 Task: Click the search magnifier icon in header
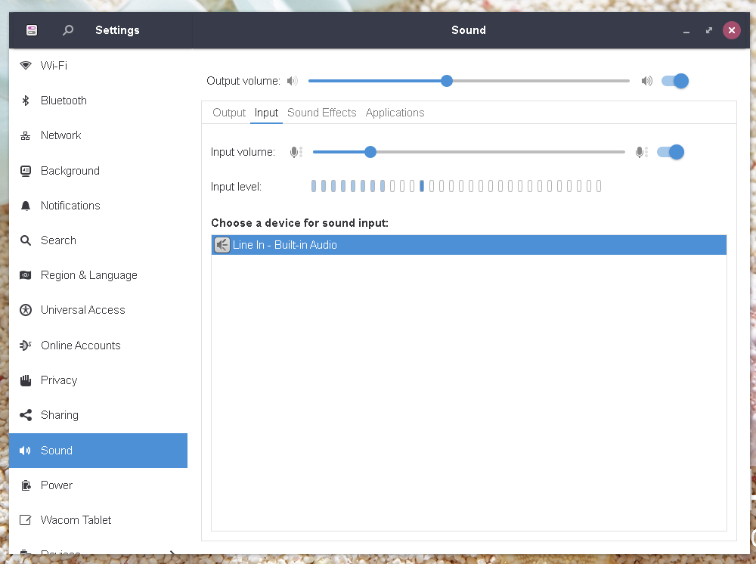(68, 30)
